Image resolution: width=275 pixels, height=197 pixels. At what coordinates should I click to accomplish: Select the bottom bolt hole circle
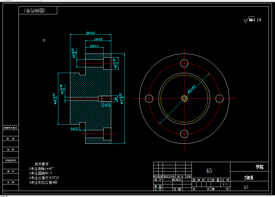pos(184,134)
